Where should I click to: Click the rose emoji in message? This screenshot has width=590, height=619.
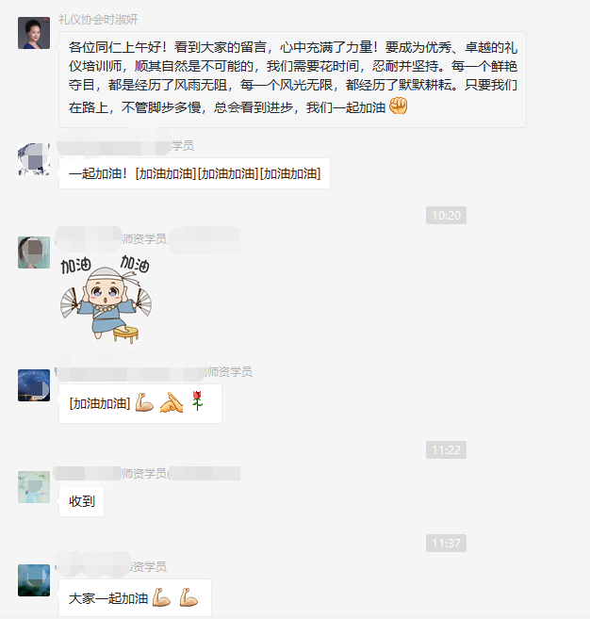(x=197, y=401)
